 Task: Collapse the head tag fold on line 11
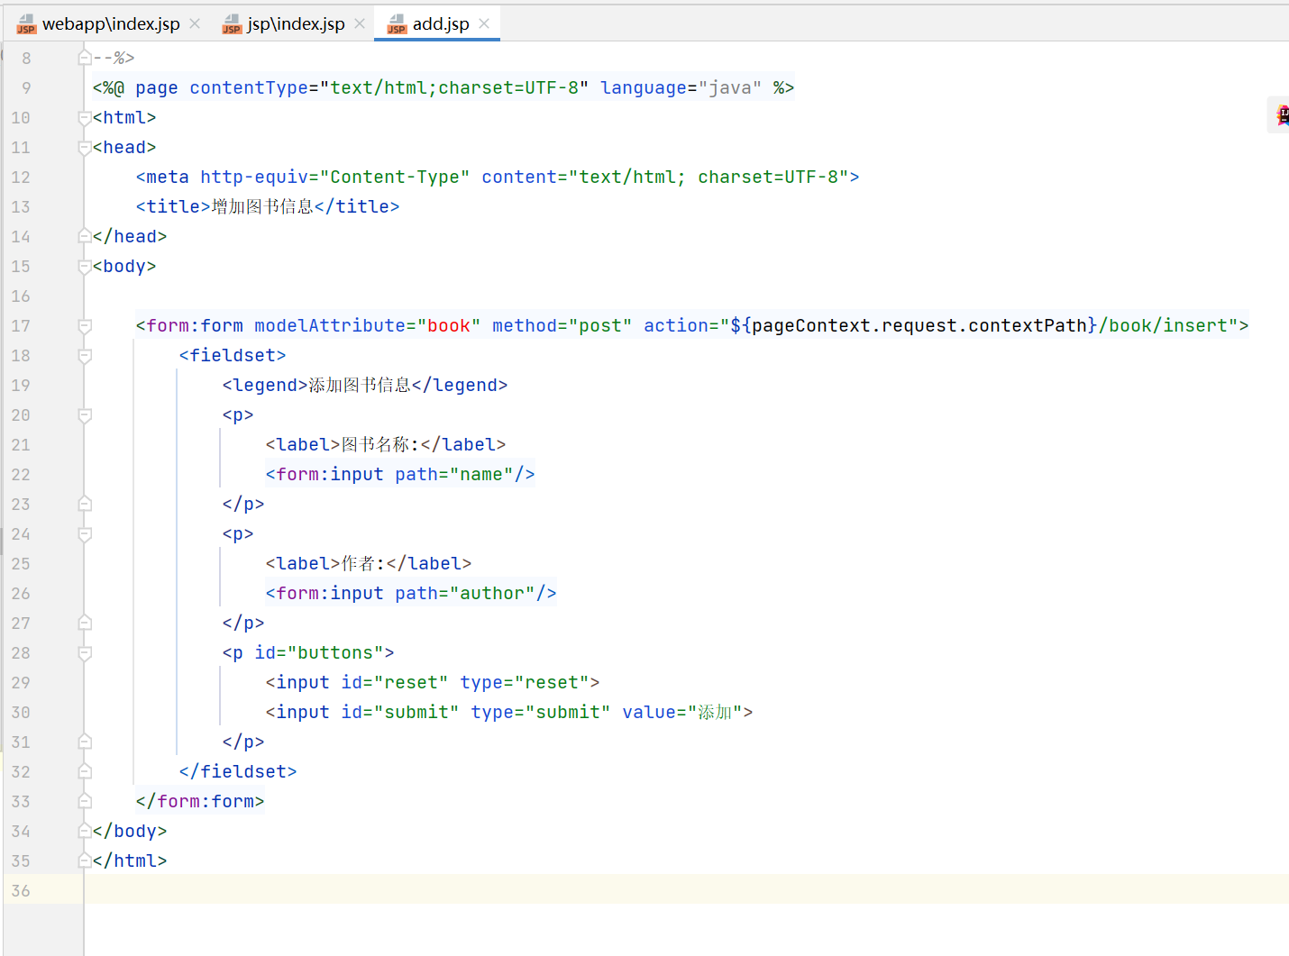(x=85, y=148)
